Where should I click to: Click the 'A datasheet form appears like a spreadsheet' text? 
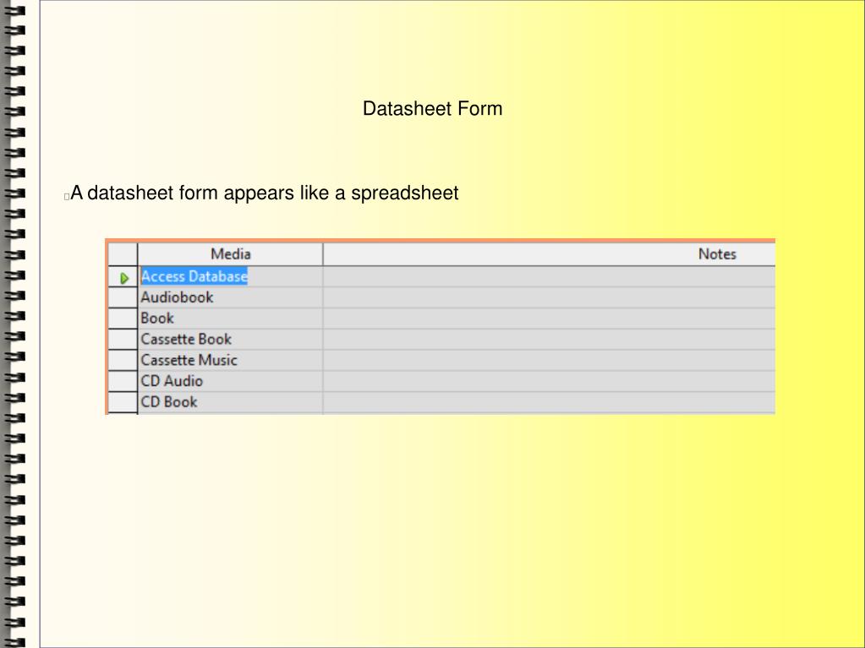click(x=265, y=193)
